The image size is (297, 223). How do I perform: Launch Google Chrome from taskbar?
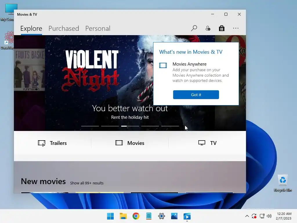136,216
